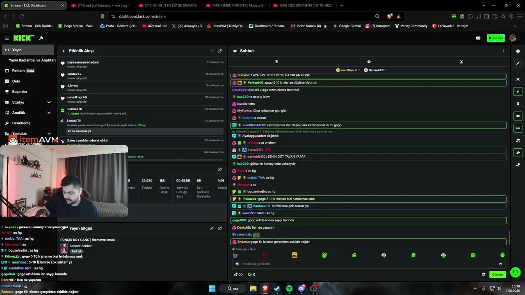Open the Başarılar sidebar item
The width and height of the screenshot is (525, 295).
pyautogui.click(x=27, y=92)
